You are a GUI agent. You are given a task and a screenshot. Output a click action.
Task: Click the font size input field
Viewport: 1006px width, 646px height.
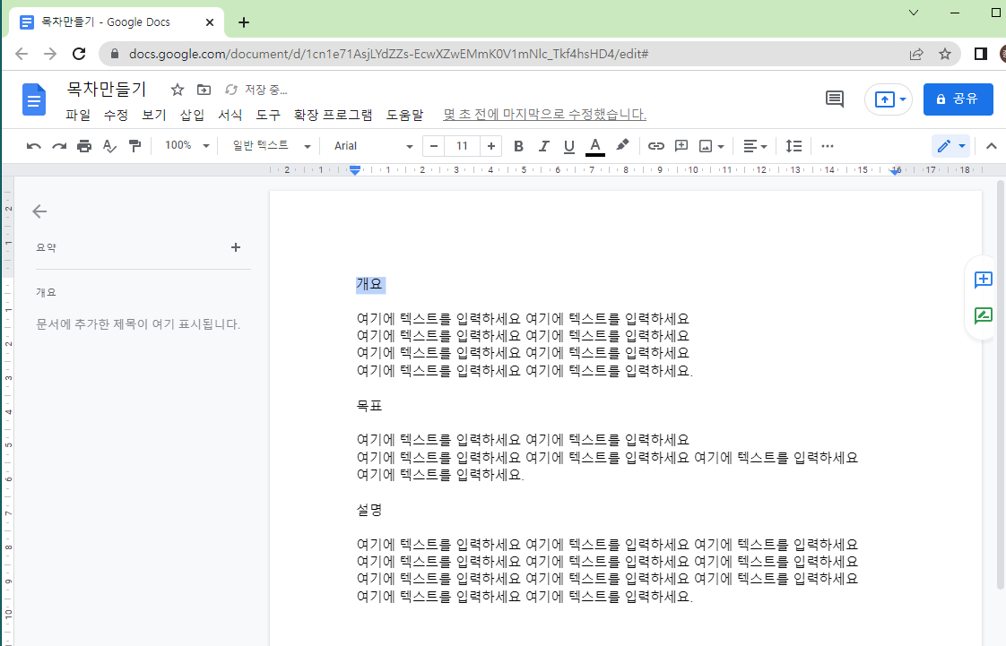coord(462,145)
